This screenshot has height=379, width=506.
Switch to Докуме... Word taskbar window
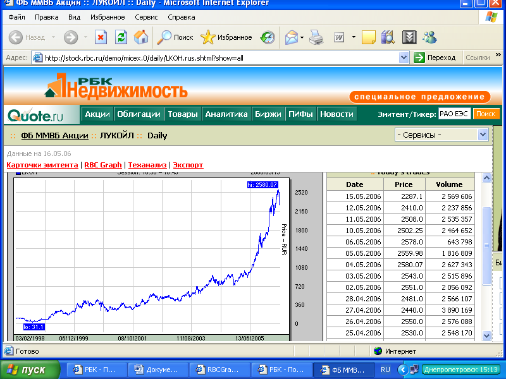157,370
